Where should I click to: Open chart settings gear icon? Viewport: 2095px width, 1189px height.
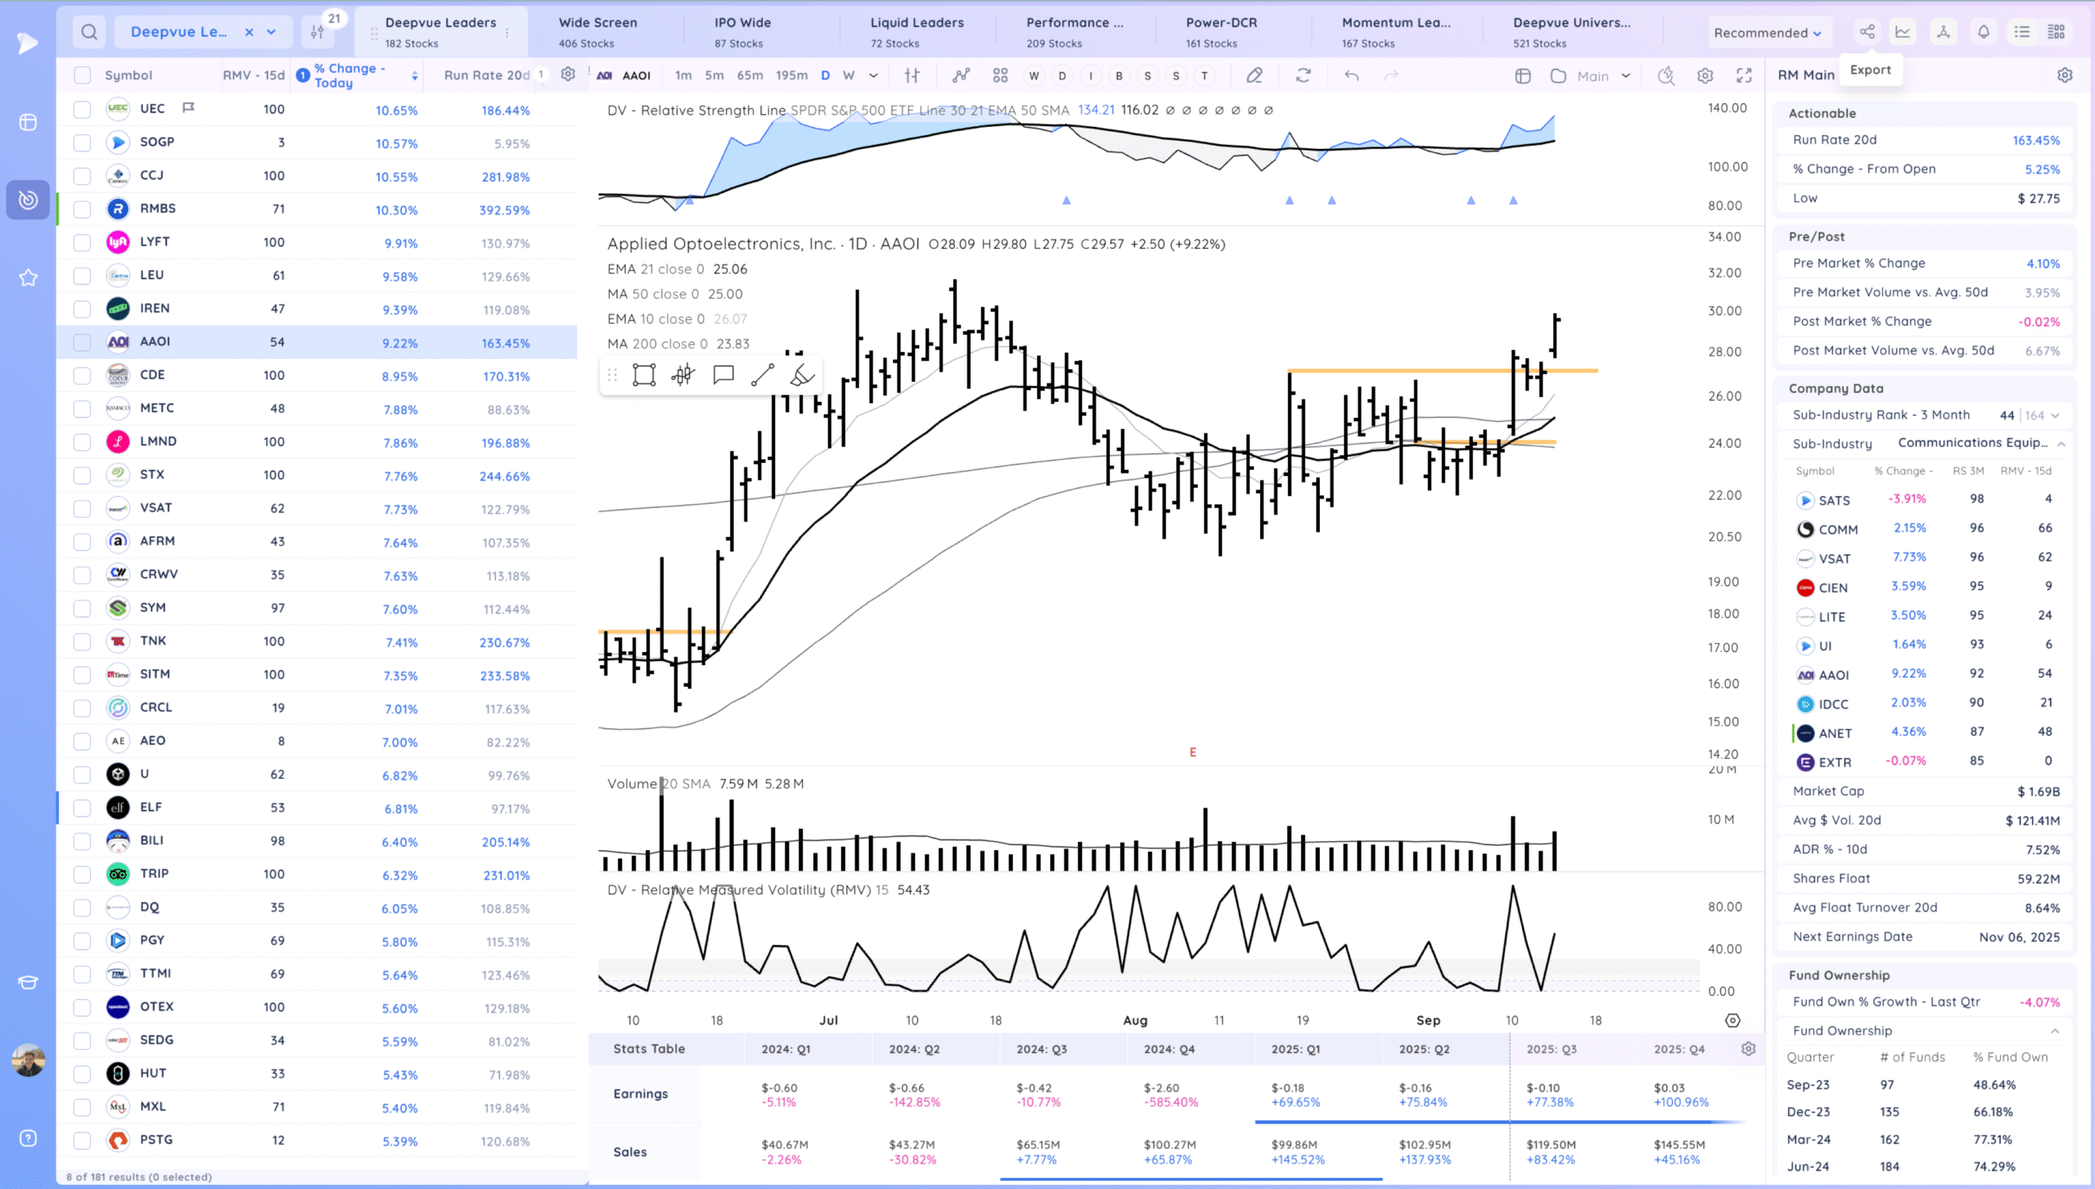1705,76
